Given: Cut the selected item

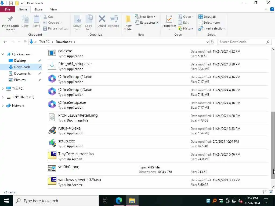Looking at the screenshot, I should click(48, 17).
